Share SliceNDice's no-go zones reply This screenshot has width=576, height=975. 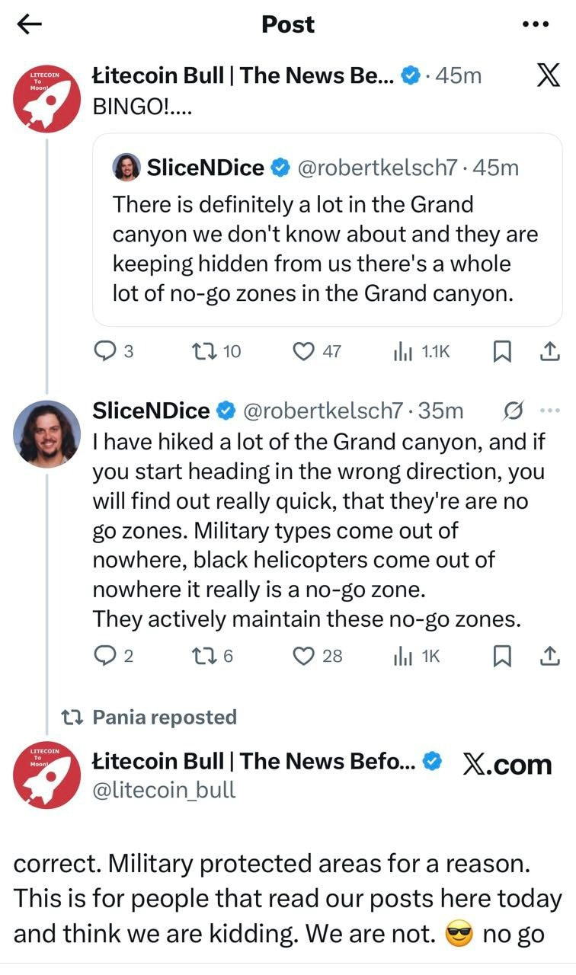click(549, 656)
